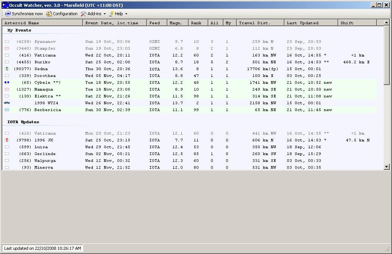Click the scrollbar down arrow in the event list

[x=386, y=167]
